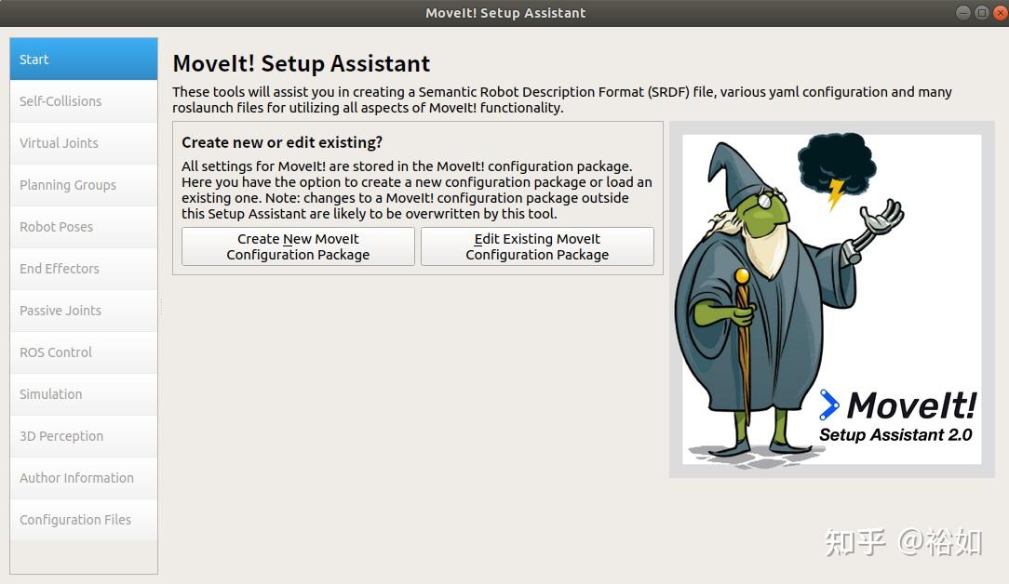Go to Self-Collisions step

point(83,101)
